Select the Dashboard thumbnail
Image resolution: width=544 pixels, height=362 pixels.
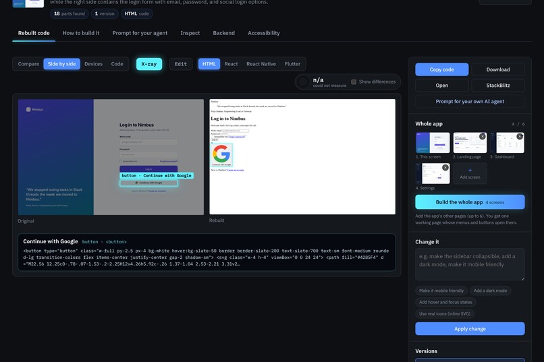click(x=508, y=143)
